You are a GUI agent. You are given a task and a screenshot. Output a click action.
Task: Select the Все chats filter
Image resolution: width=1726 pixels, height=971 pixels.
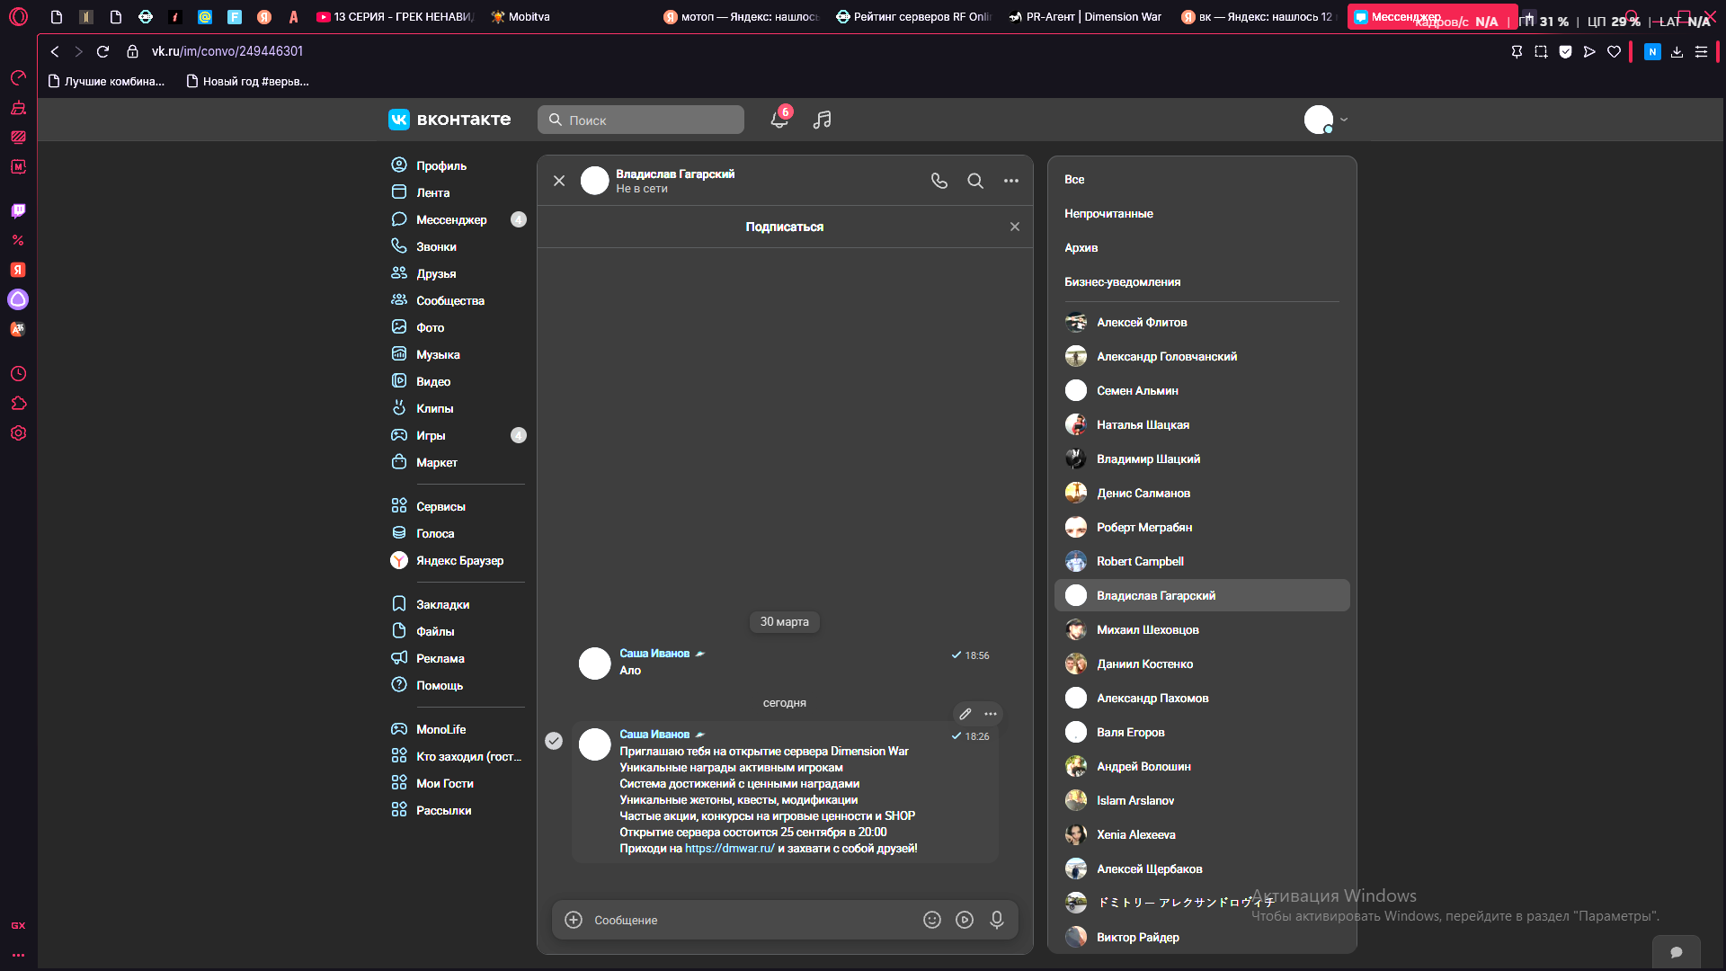point(1074,179)
